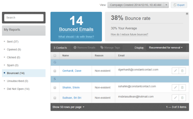Click the trash icon for Shahin, Shirin
The width and height of the screenshot is (193, 119).
(x=182, y=88)
